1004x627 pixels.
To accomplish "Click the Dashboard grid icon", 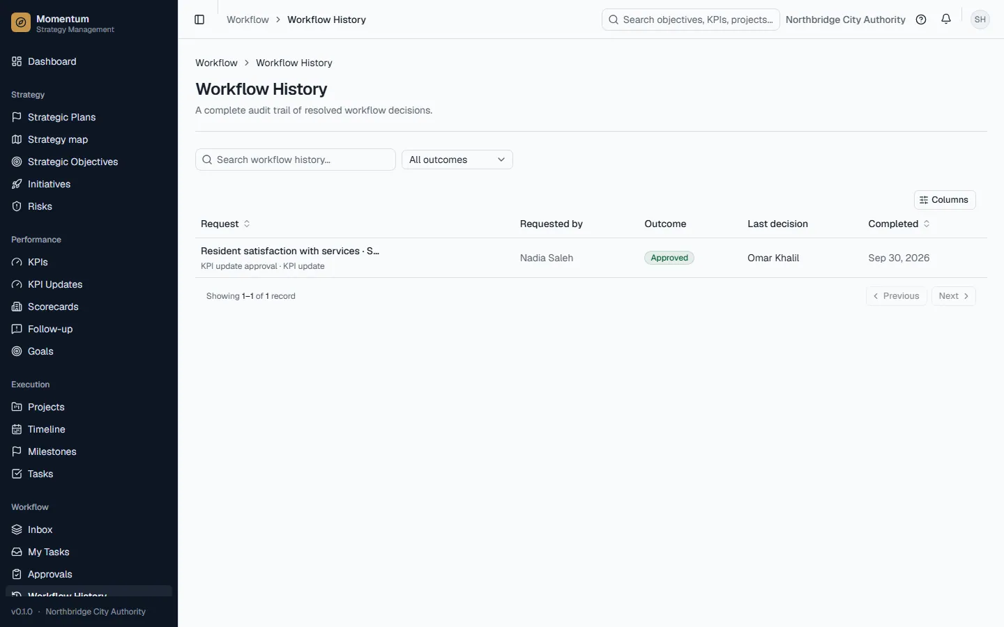I will (x=17, y=61).
